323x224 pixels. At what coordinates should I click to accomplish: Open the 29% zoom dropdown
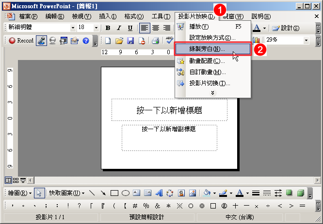coord(306,40)
